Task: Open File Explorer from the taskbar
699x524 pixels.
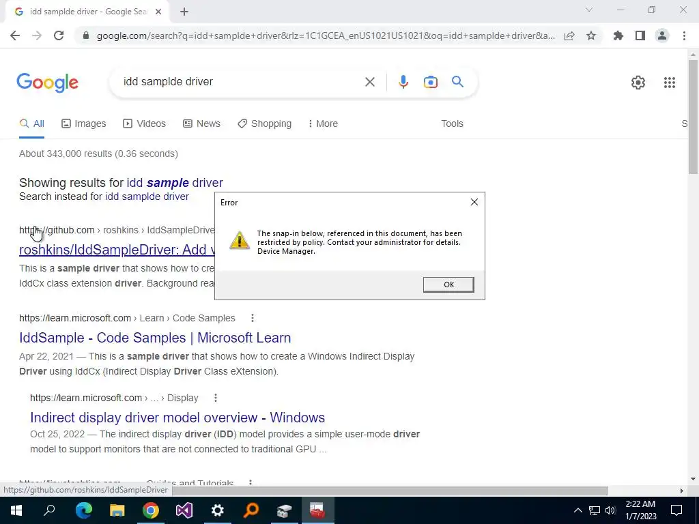Action: coord(117,510)
